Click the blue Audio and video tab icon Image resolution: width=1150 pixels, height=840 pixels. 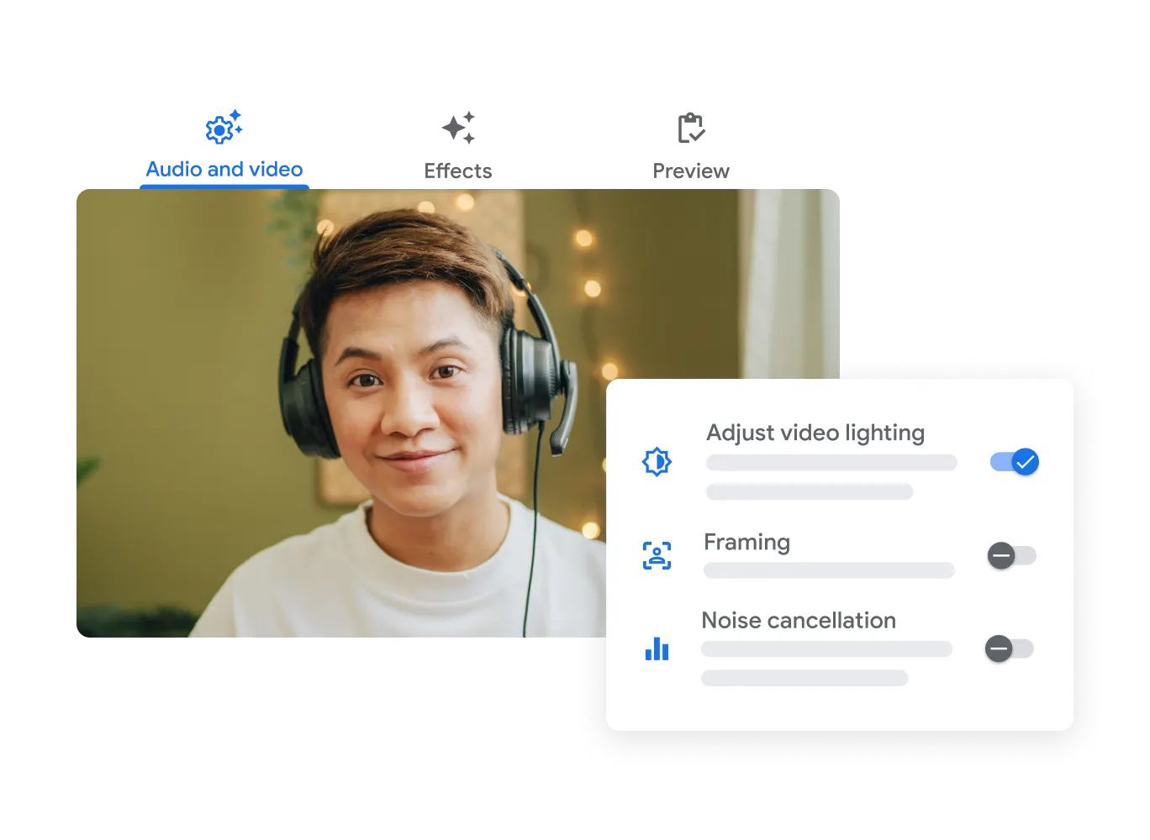223,128
